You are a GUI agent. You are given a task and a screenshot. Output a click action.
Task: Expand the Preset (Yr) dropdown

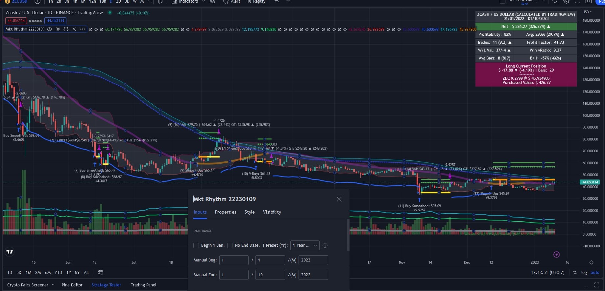click(x=305, y=245)
